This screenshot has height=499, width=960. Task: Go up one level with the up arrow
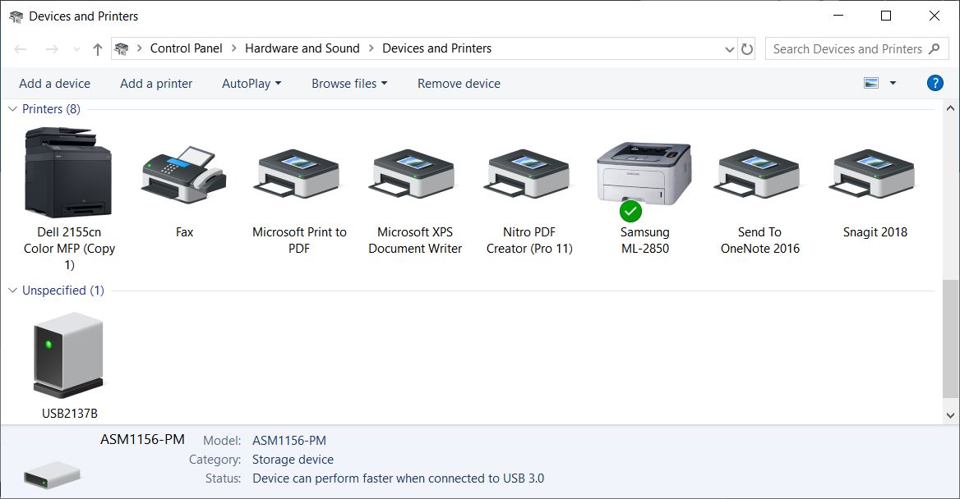click(97, 49)
